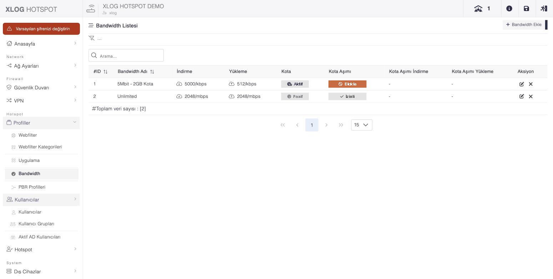Click the VPN shuffle icon
Image resolution: width=553 pixels, height=279 pixels.
(9, 101)
